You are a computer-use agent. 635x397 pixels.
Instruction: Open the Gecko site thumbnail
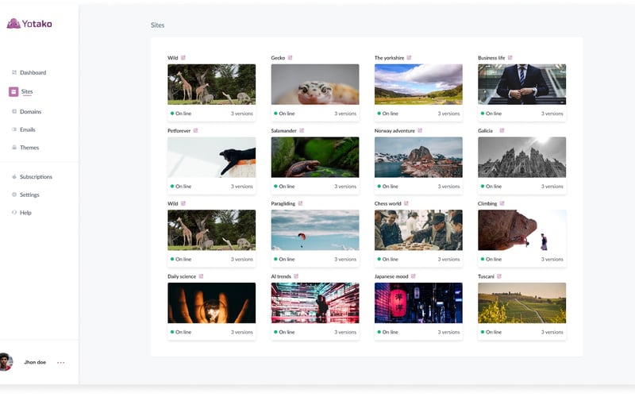[315, 84]
